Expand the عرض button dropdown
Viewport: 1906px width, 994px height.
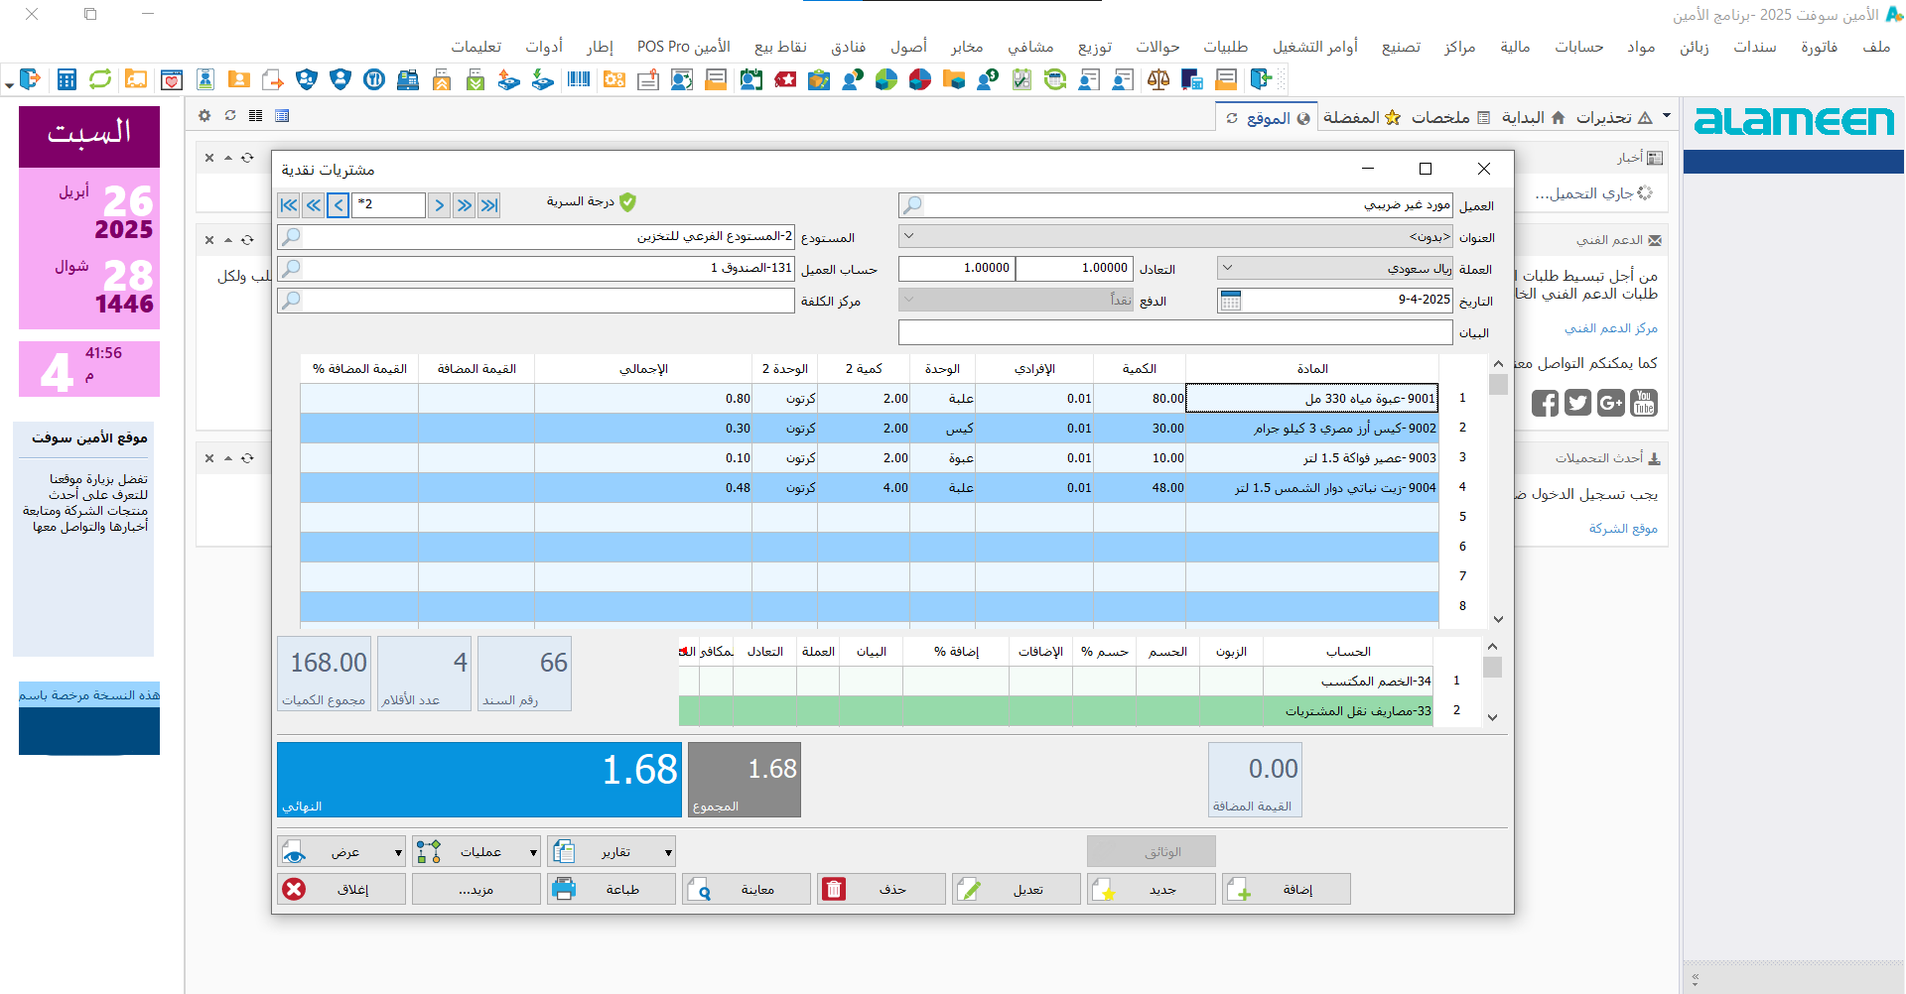(398, 852)
